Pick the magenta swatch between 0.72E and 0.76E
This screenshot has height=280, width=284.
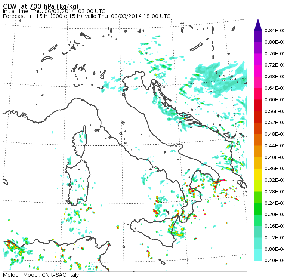click(x=258, y=59)
